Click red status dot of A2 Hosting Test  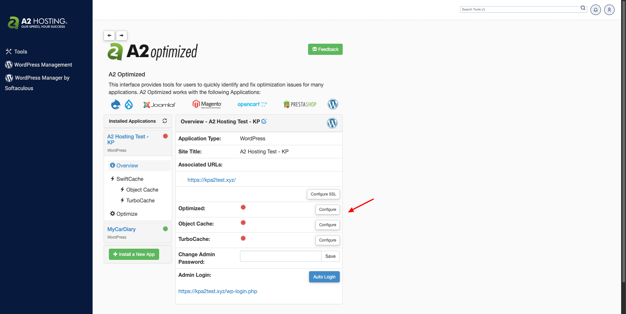[165, 136]
